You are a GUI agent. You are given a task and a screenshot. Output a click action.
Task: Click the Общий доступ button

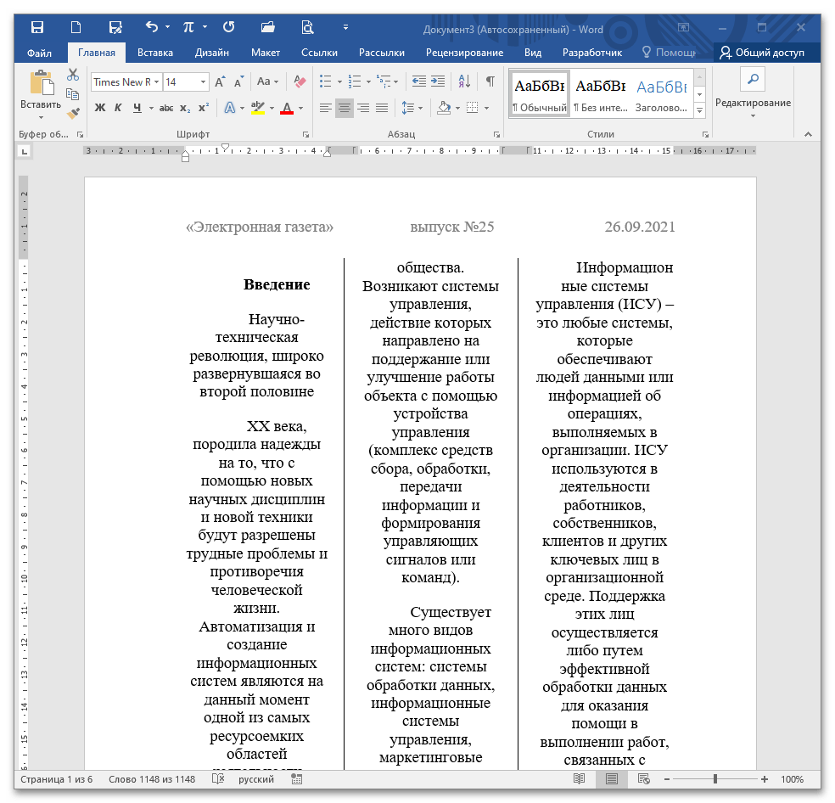pos(761,53)
